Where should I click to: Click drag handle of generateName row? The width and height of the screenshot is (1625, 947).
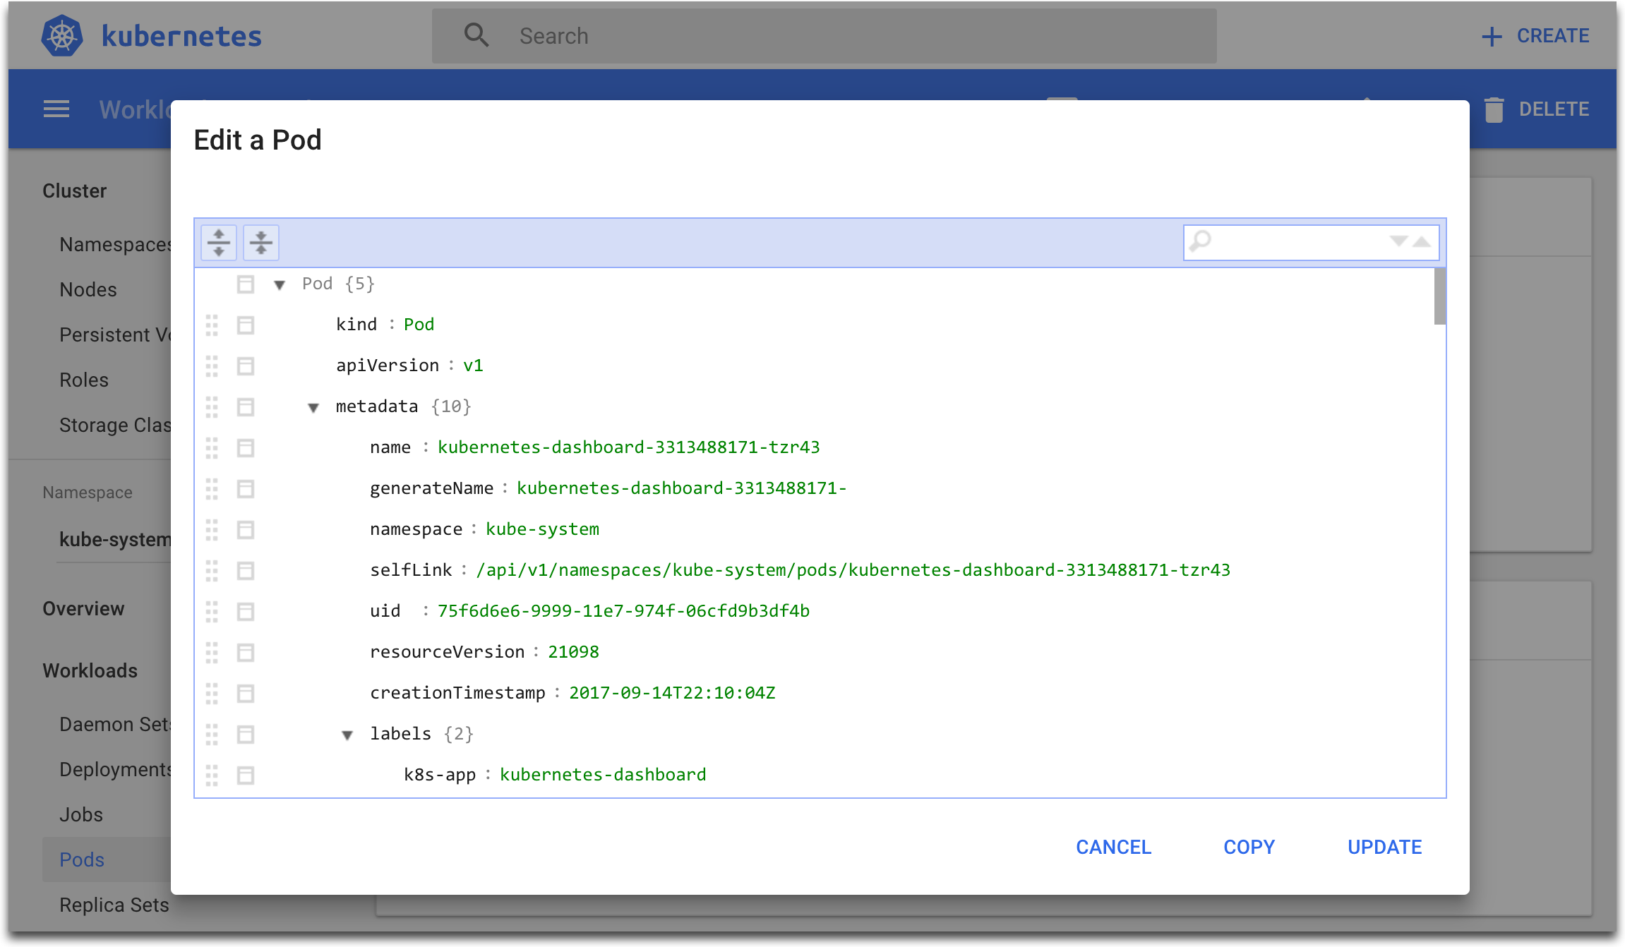[x=212, y=489]
